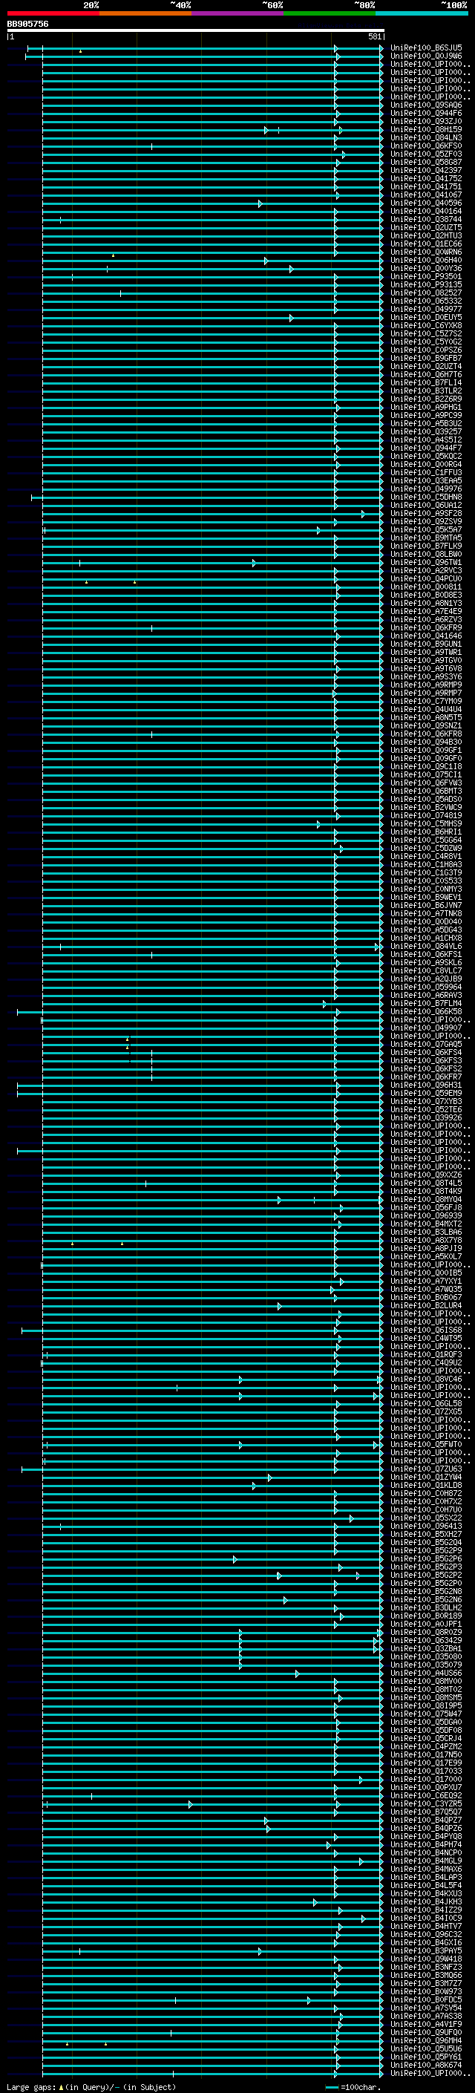Open hit UniRef100_Q0J9W6
The width and height of the screenshot is (475, 2093).
coord(426,56)
